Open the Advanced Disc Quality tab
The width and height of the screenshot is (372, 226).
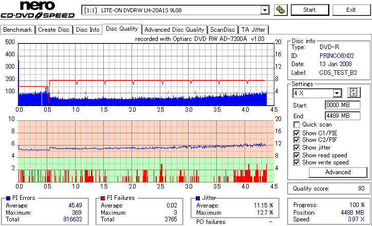pos(174,30)
